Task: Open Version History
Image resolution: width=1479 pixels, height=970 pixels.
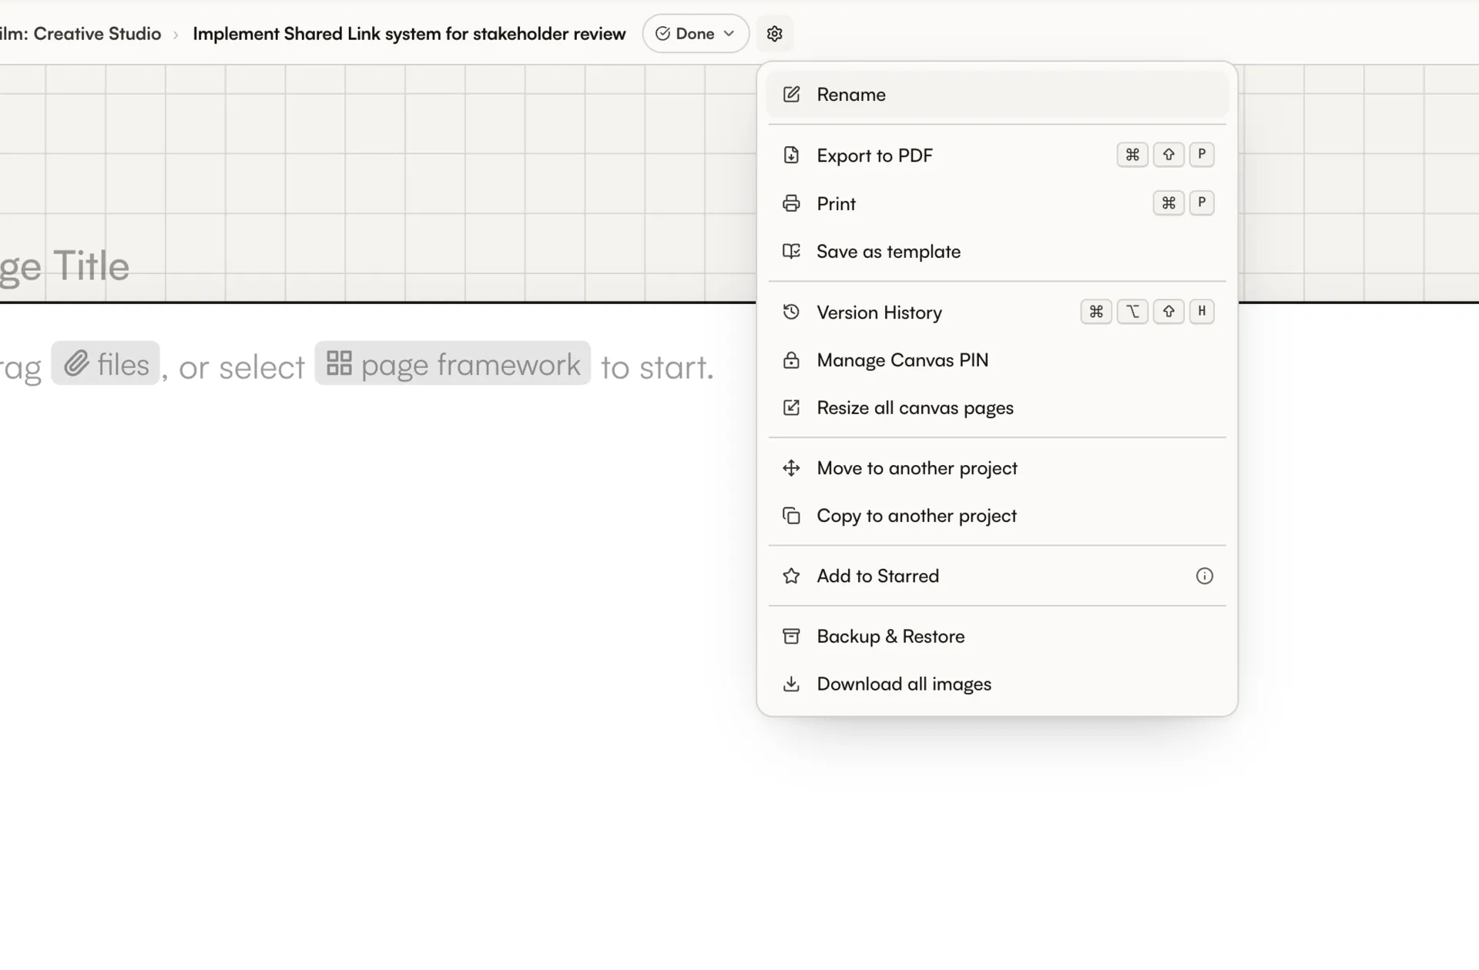Action: click(x=997, y=313)
